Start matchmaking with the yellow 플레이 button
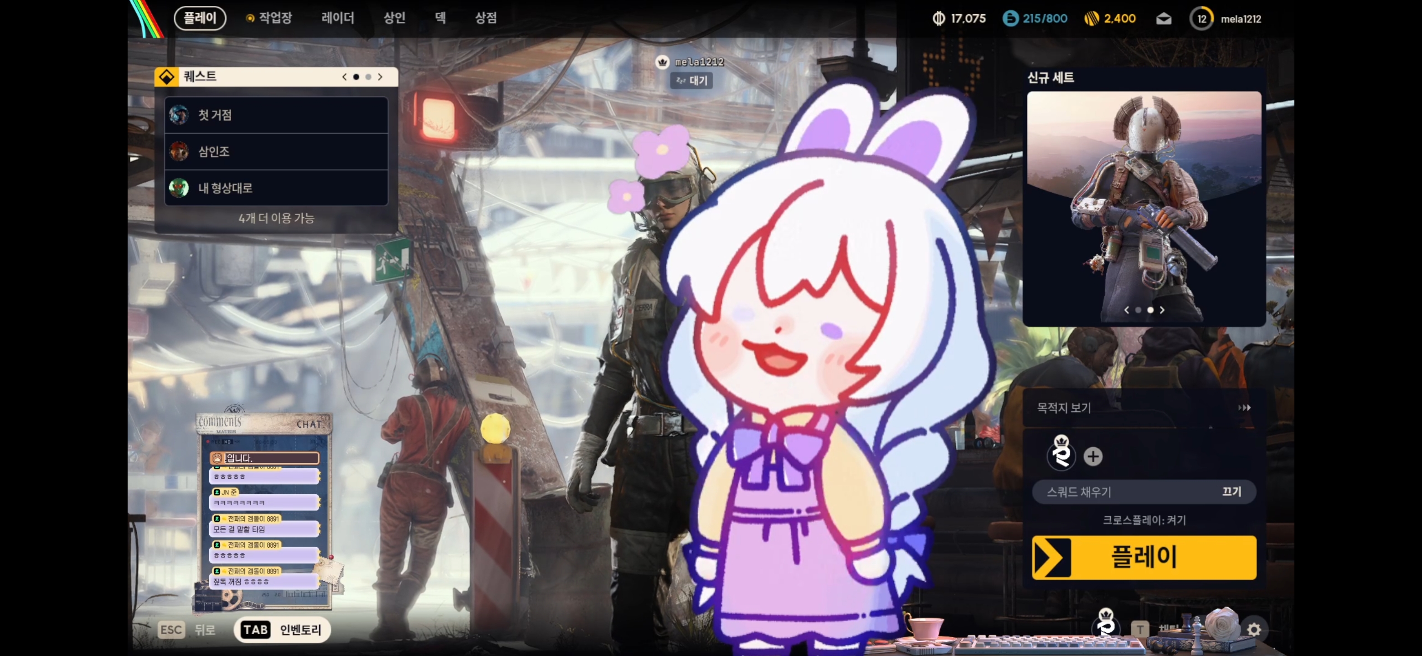 coord(1144,557)
